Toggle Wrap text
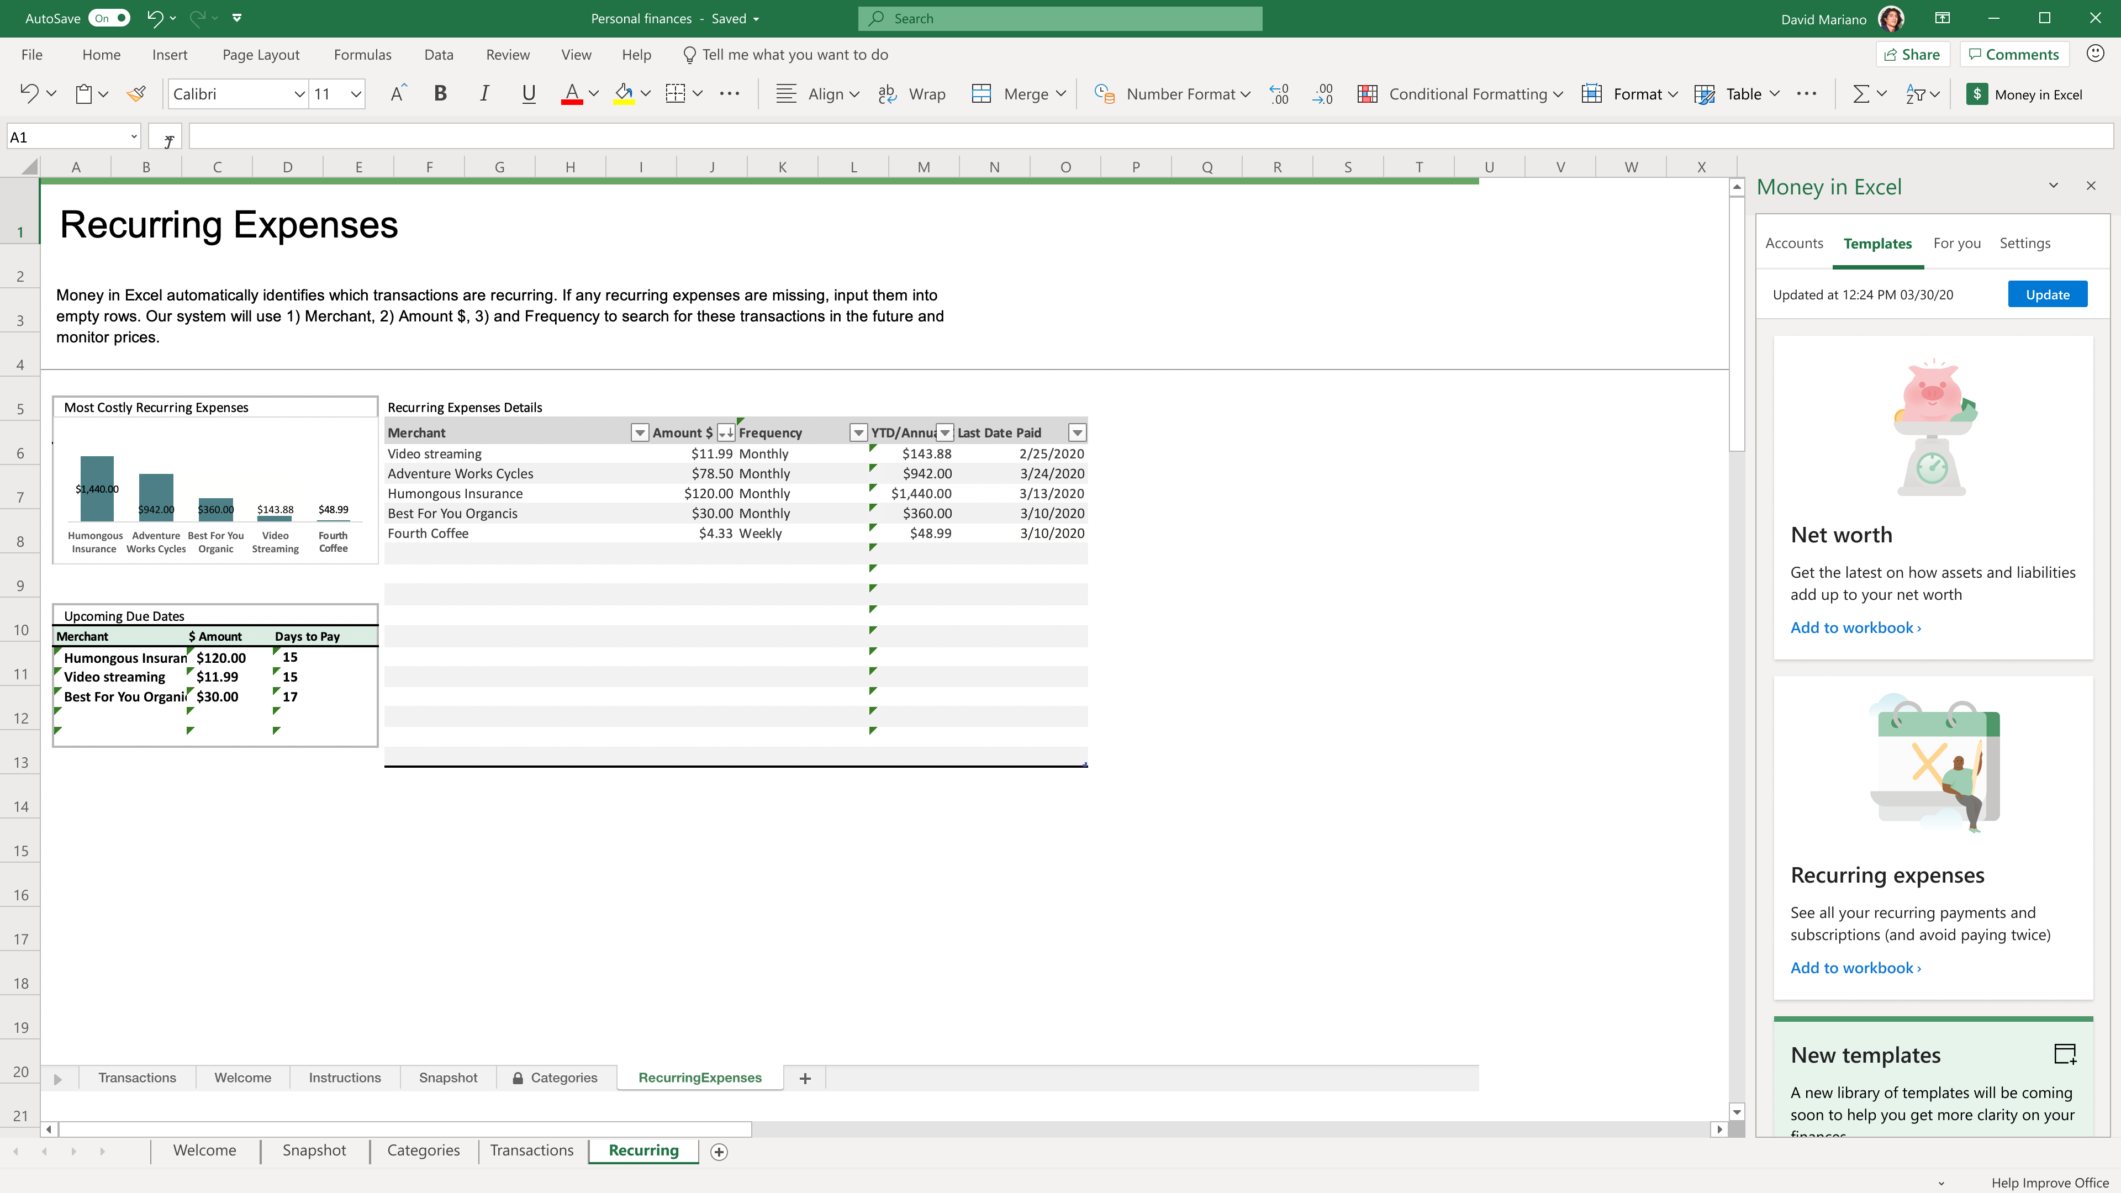 [x=912, y=94]
